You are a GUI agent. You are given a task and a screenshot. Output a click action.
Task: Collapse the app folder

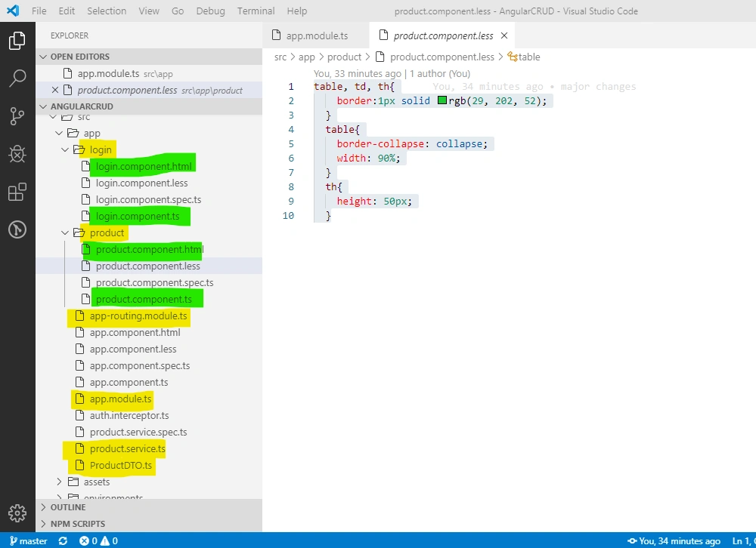[59, 133]
